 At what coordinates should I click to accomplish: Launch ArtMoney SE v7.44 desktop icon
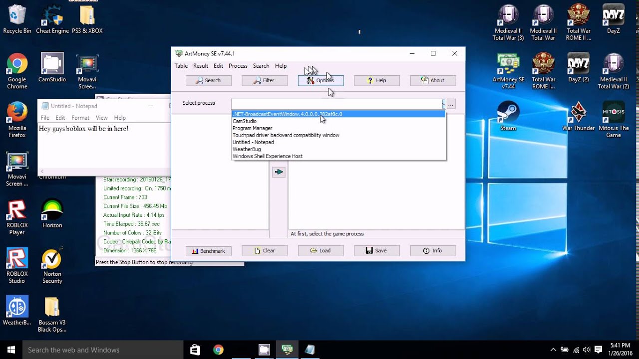coord(508,71)
